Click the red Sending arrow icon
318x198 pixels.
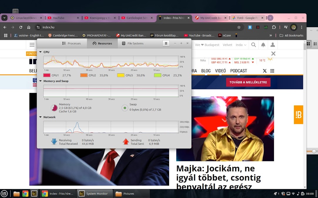tap(126, 142)
